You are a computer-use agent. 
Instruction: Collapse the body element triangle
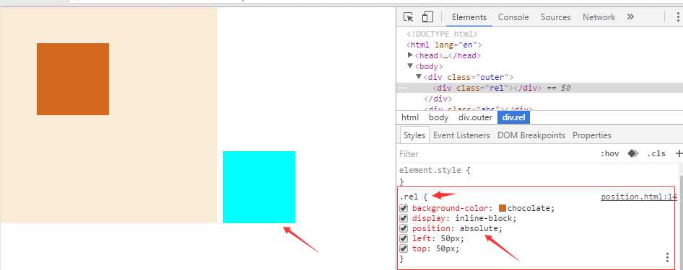[x=410, y=66]
